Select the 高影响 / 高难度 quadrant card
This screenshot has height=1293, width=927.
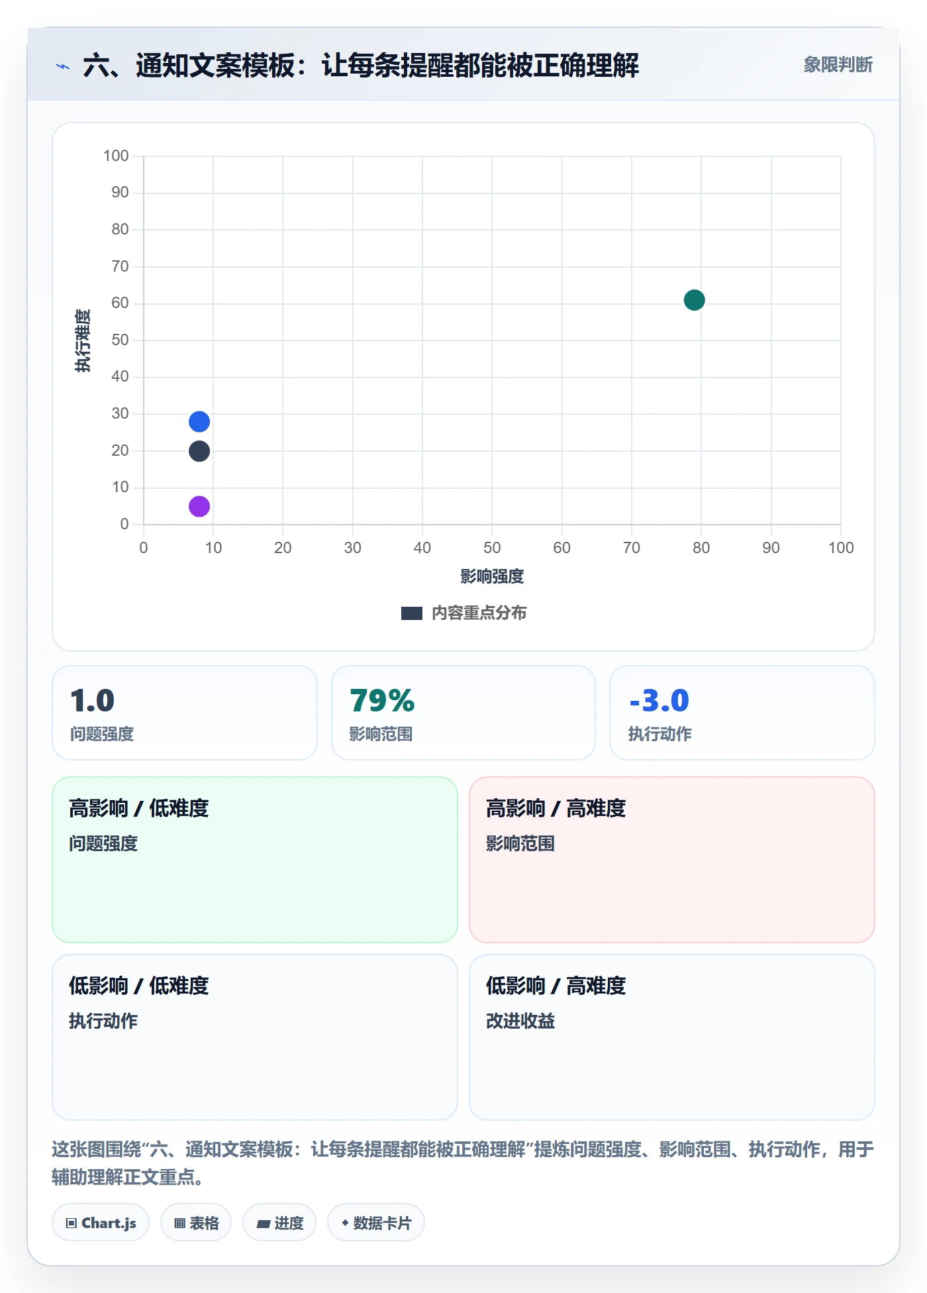click(672, 860)
